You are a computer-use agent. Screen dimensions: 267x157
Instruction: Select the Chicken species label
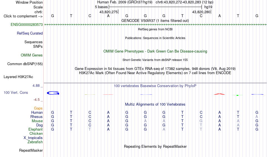[x=36, y=133]
